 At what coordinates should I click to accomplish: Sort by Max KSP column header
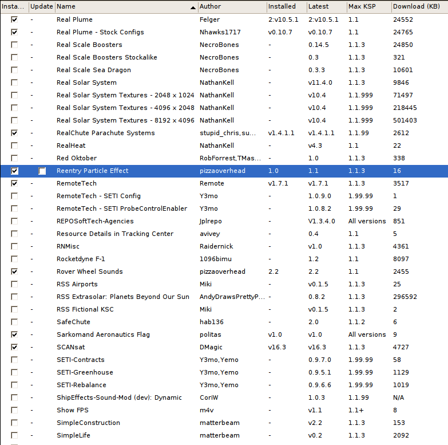click(369, 6)
